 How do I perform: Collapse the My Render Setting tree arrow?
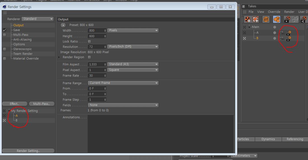pyautogui.click(x=9, y=111)
